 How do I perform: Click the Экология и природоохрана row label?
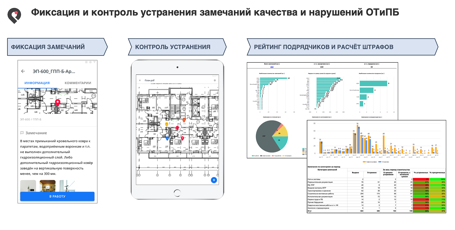point(318,208)
